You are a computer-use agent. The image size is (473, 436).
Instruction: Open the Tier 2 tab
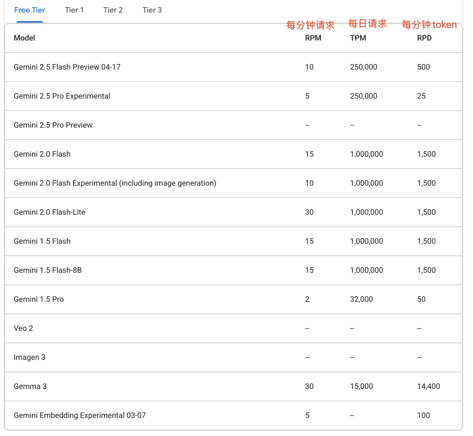click(x=113, y=10)
